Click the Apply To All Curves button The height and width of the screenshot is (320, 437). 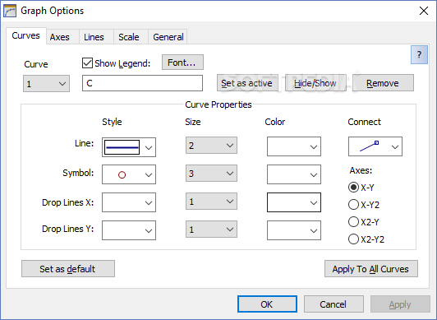(371, 269)
